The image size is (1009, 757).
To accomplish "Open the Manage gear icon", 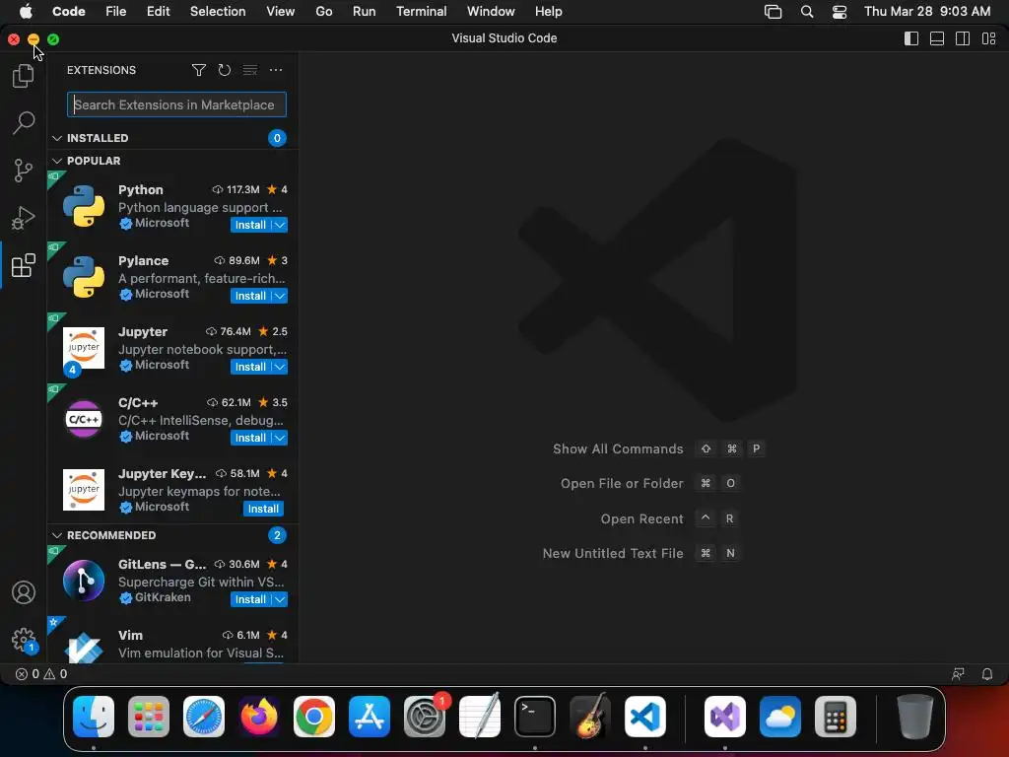I will [24, 640].
